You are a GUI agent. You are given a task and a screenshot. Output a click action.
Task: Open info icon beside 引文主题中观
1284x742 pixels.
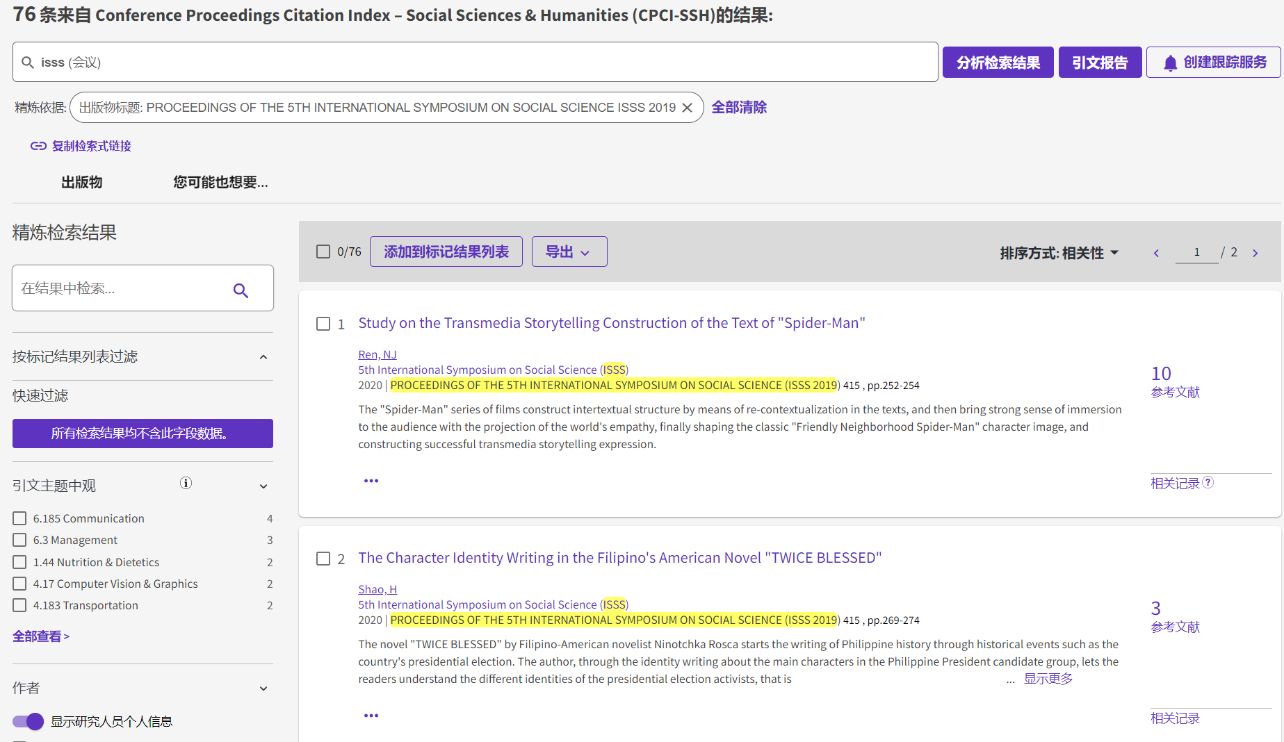tap(186, 483)
